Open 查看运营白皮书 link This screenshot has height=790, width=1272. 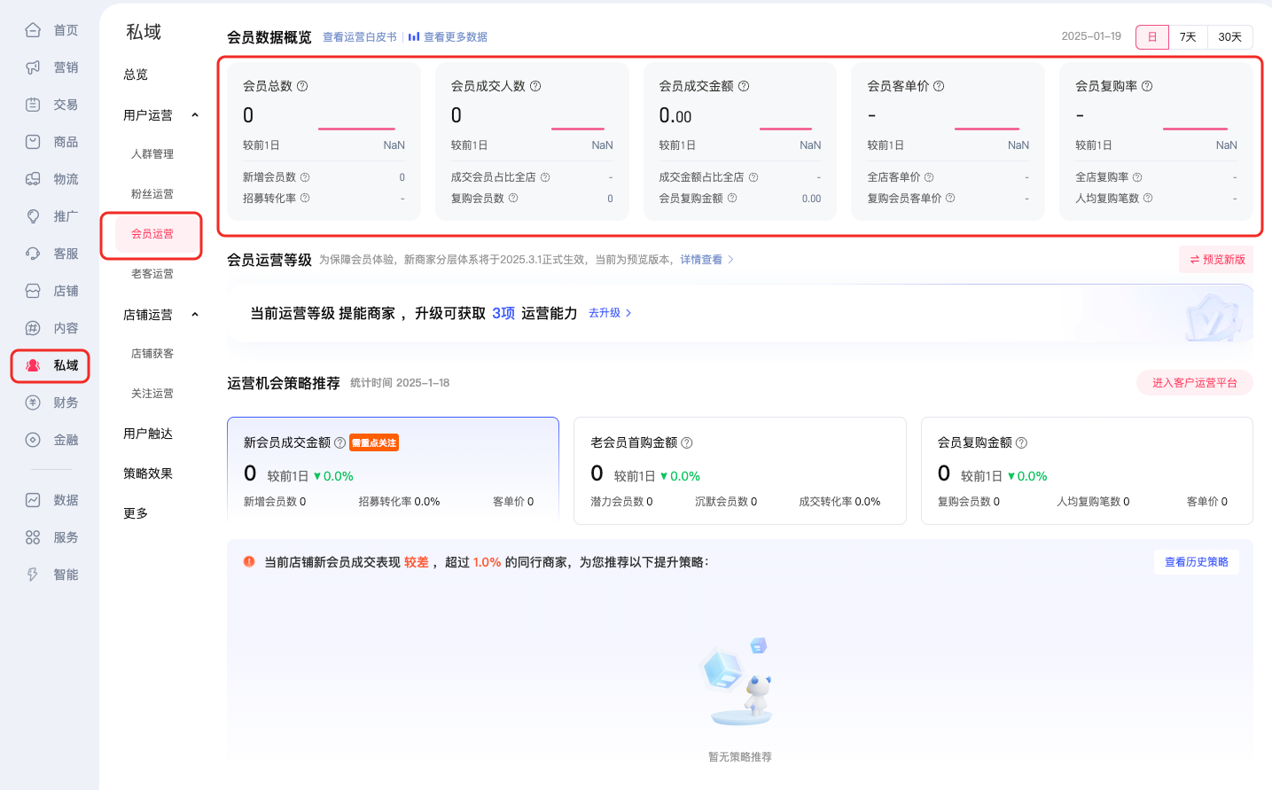(360, 37)
